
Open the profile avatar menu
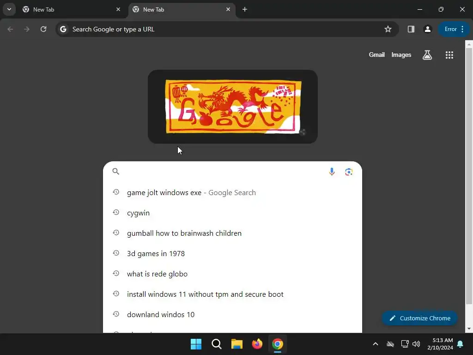tap(427, 29)
